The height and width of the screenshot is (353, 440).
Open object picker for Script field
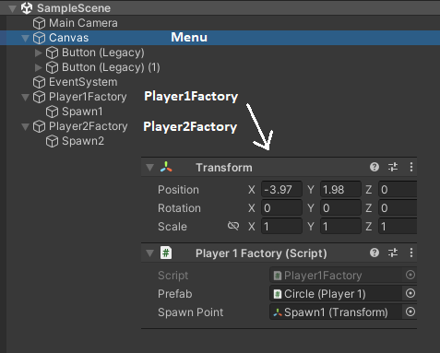pyautogui.click(x=410, y=275)
